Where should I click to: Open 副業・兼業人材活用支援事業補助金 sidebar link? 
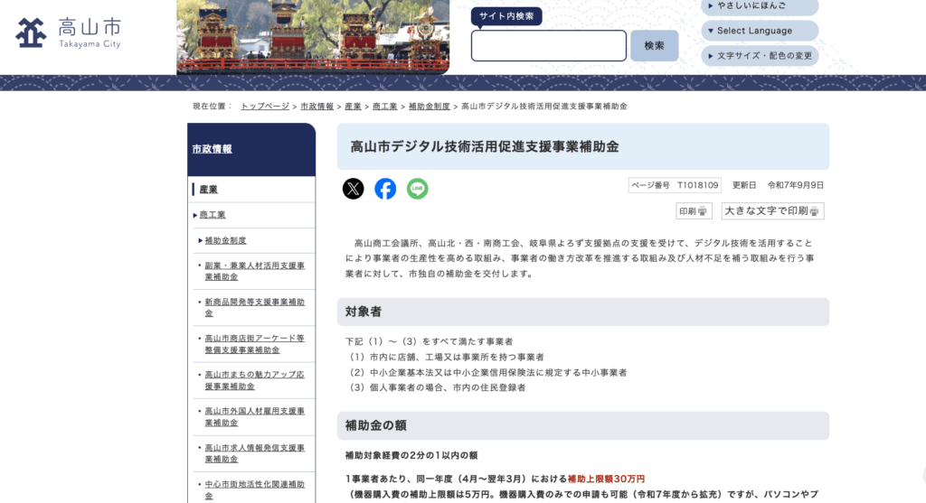(x=254, y=271)
